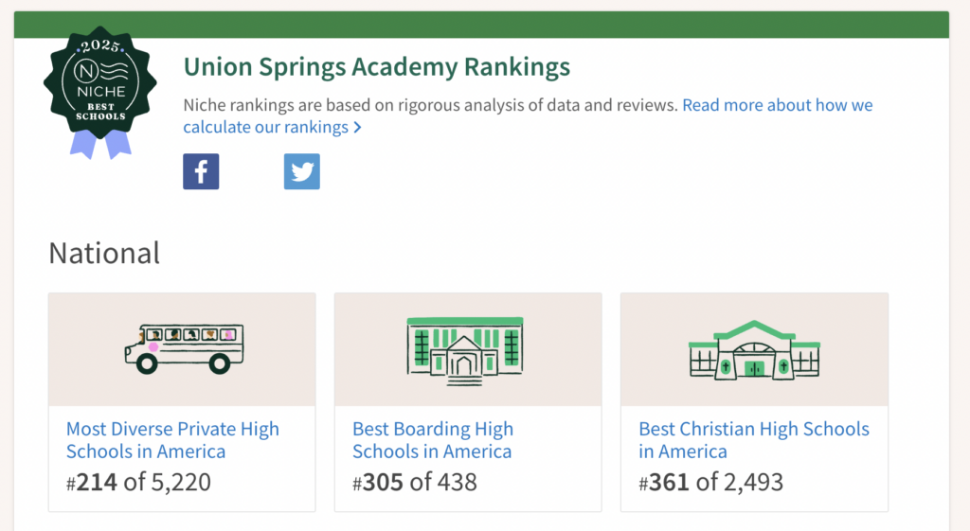Follow 'Read more about how we' link
The width and height of the screenshot is (970, 531).
point(778,105)
